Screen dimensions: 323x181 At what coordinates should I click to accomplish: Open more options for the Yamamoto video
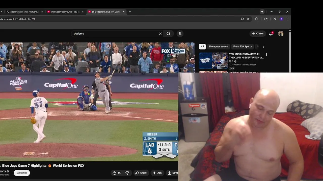[266, 55]
